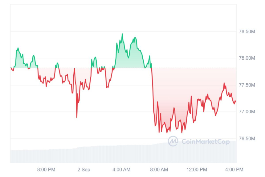Click the 4:00 AM time axis label

[x=121, y=170]
